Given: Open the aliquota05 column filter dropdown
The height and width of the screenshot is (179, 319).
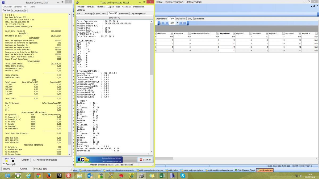Looking at the screenshot, I should pyautogui.click(x=316, y=33).
